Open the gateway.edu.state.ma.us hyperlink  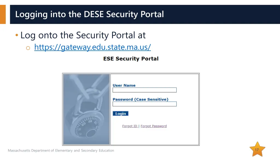point(92,47)
